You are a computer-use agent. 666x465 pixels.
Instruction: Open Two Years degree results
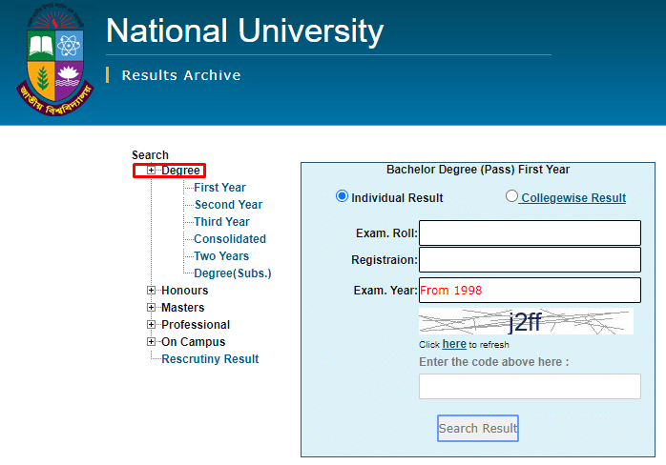[x=221, y=256]
